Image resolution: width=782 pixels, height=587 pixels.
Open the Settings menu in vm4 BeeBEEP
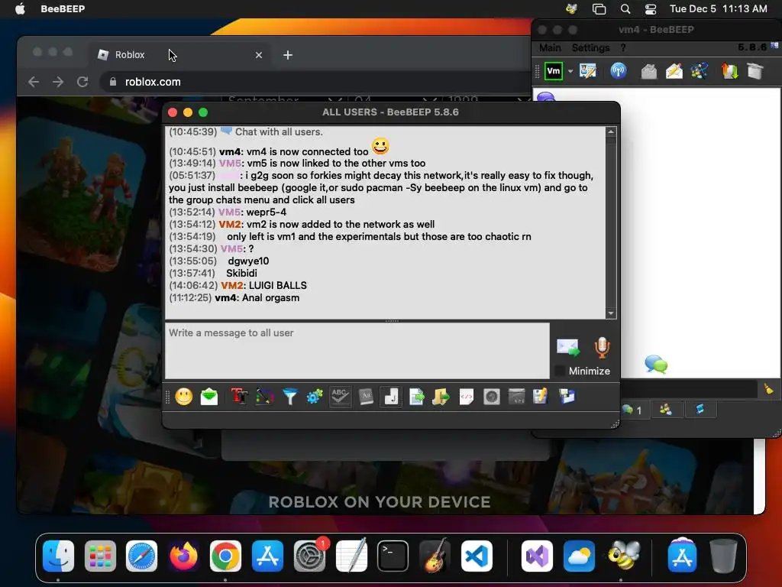pyautogui.click(x=590, y=48)
